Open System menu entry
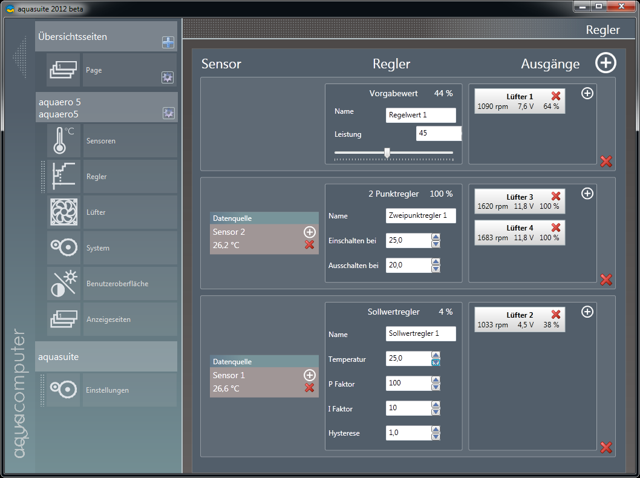 coord(130,248)
